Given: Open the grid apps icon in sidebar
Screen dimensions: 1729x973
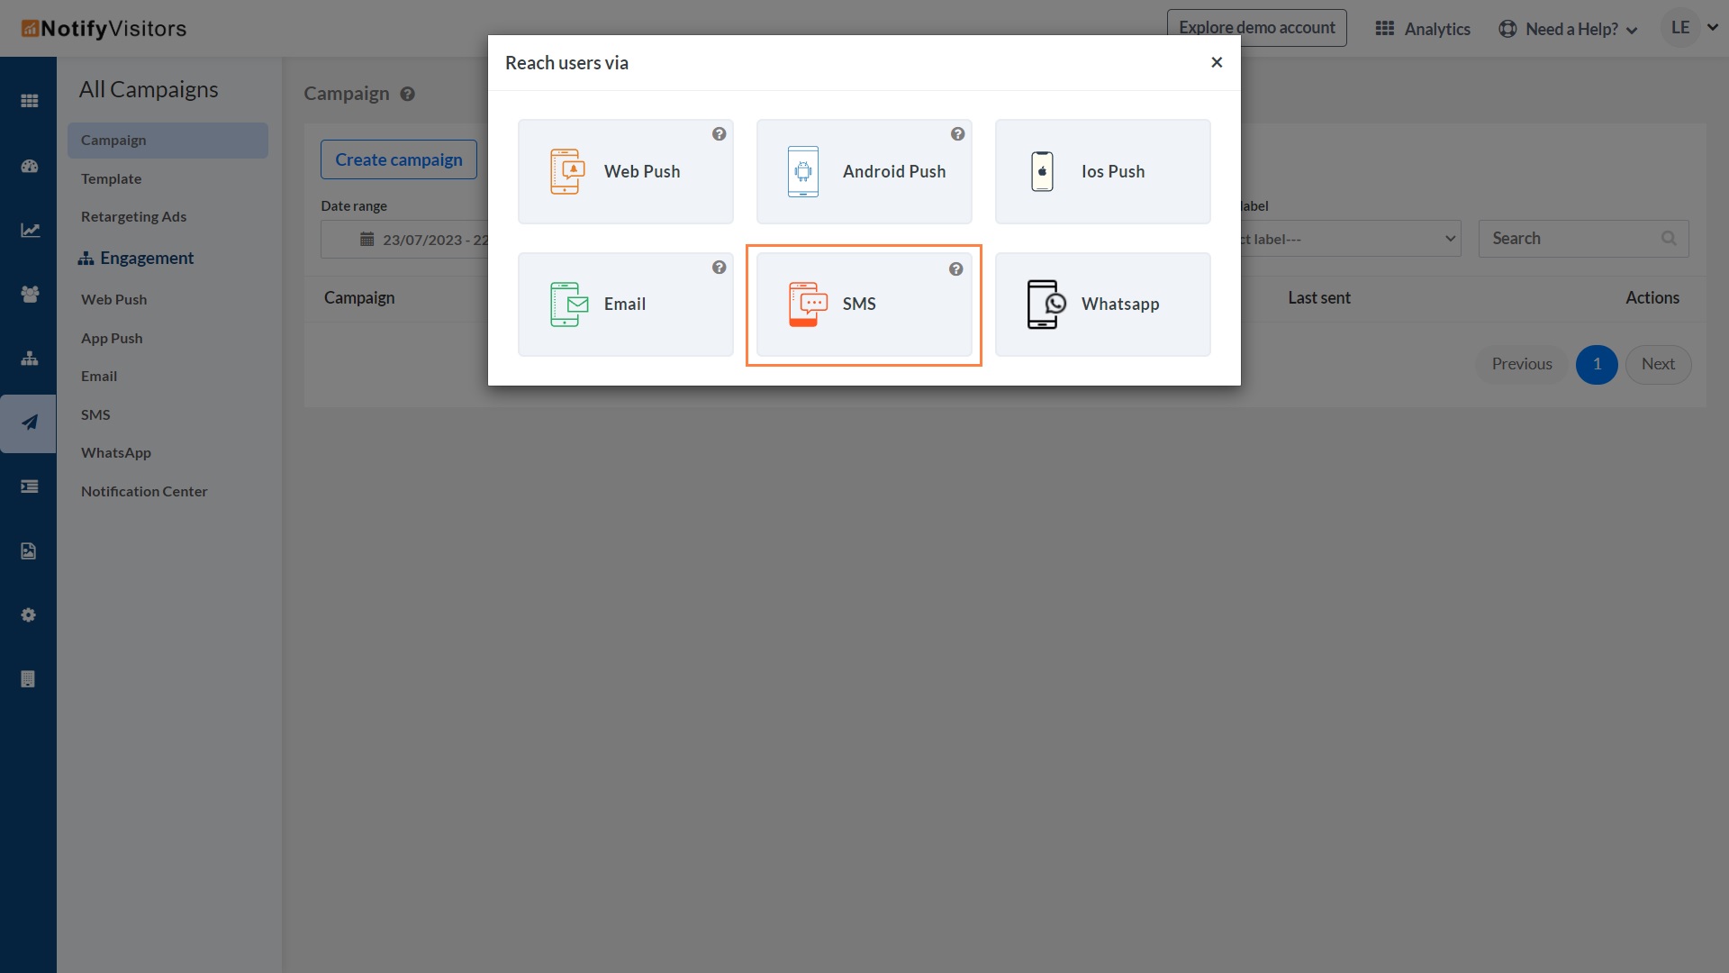Looking at the screenshot, I should coord(29,101).
